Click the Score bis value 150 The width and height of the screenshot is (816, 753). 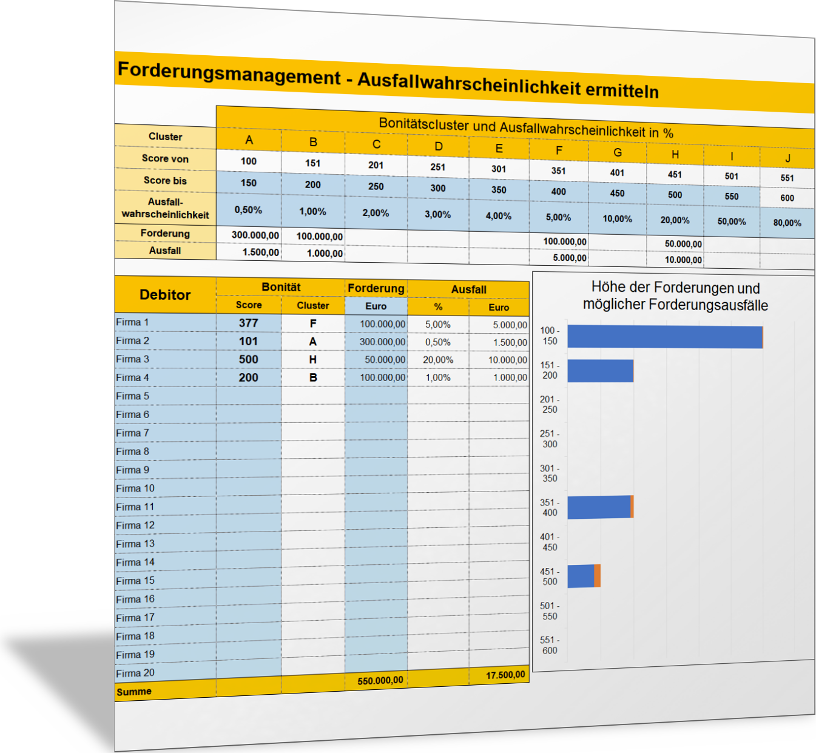(x=249, y=183)
